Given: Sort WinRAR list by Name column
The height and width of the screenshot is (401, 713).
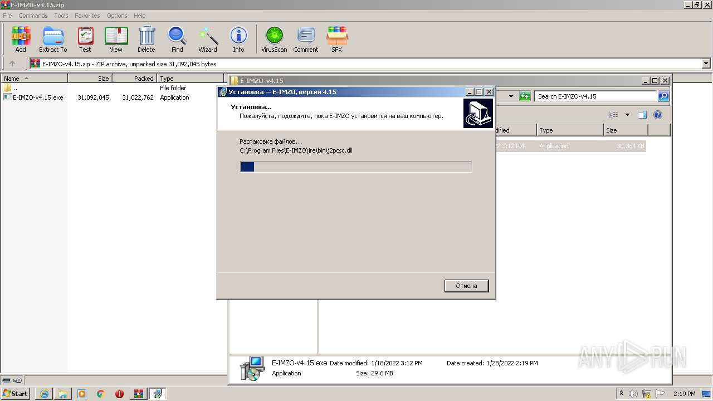Looking at the screenshot, I should click(34, 79).
